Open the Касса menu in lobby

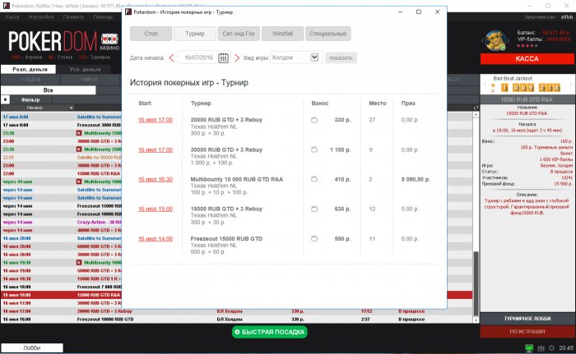(x=12, y=17)
